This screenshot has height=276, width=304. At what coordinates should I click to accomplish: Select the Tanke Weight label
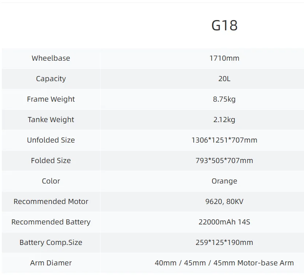click(51, 120)
